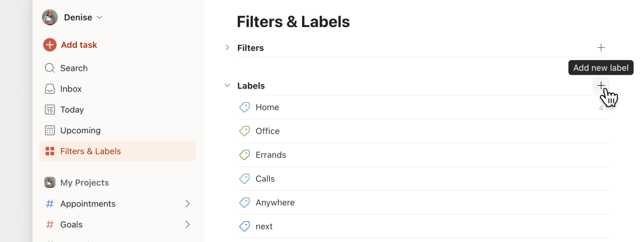The width and height of the screenshot is (641, 242).
Task: Click the Upcoming calendar icon
Action: pyautogui.click(x=50, y=130)
